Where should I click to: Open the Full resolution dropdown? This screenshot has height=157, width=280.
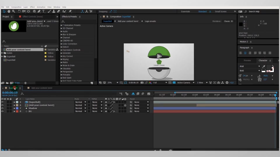tap(160, 83)
